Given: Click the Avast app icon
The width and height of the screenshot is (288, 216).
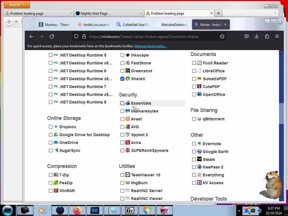Looking at the screenshot, I should click(128, 119).
